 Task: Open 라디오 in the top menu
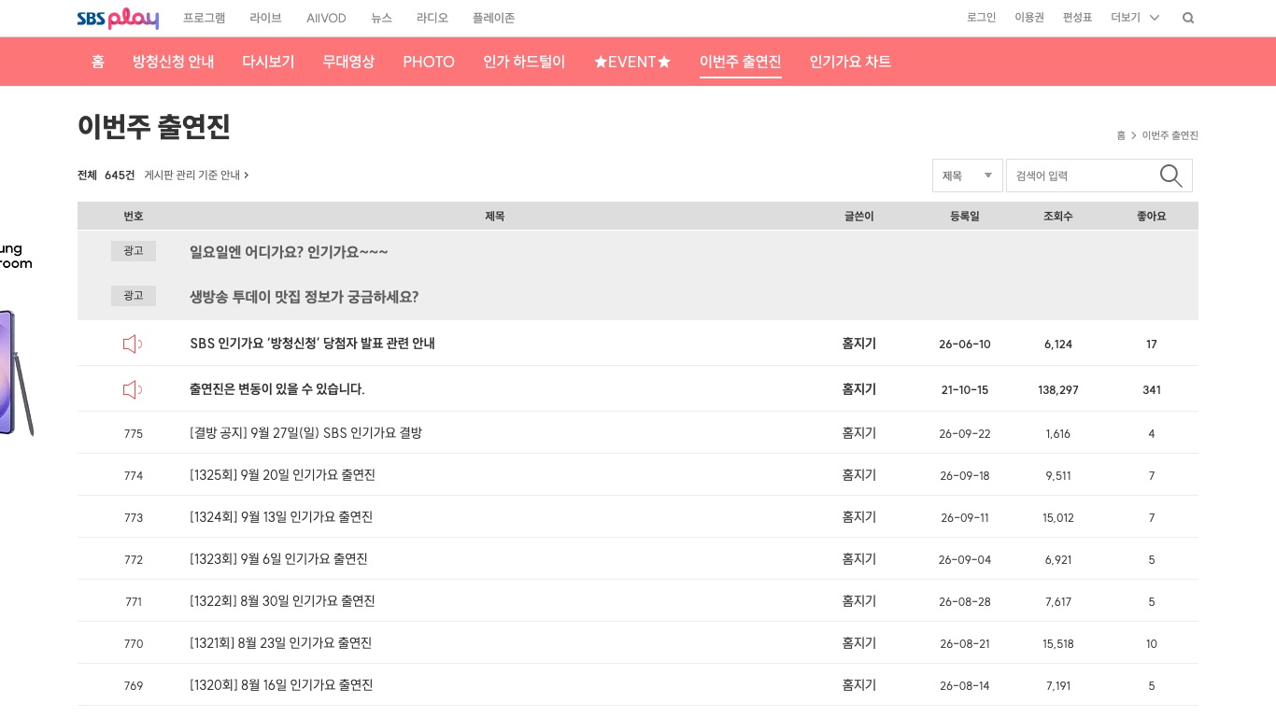point(432,18)
